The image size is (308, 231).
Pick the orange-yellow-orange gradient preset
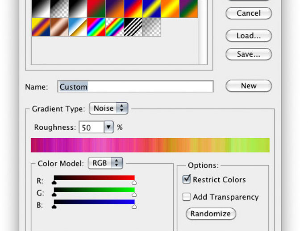click(x=170, y=8)
